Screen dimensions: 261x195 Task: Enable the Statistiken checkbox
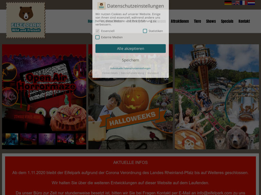(x=145, y=31)
